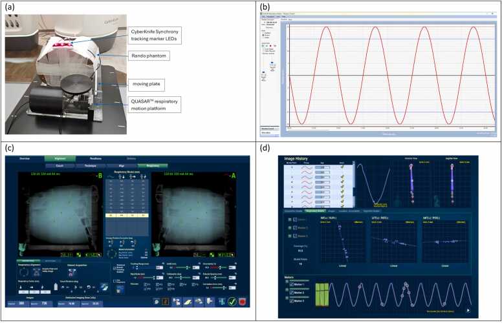Screen dimensions: 502x323
Task: Click the green checkerboard icon under image A
Action: 213,255
